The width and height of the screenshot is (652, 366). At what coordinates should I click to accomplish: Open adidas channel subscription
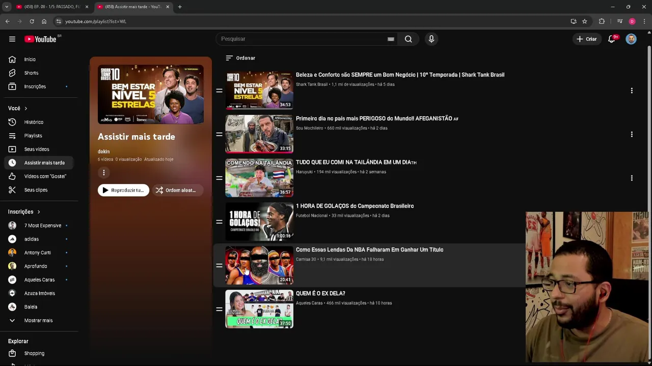(39, 239)
